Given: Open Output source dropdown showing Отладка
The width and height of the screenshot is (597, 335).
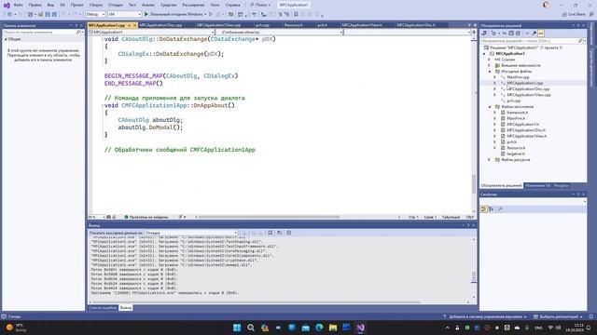Looking at the screenshot, I should click(x=190, y=233).
